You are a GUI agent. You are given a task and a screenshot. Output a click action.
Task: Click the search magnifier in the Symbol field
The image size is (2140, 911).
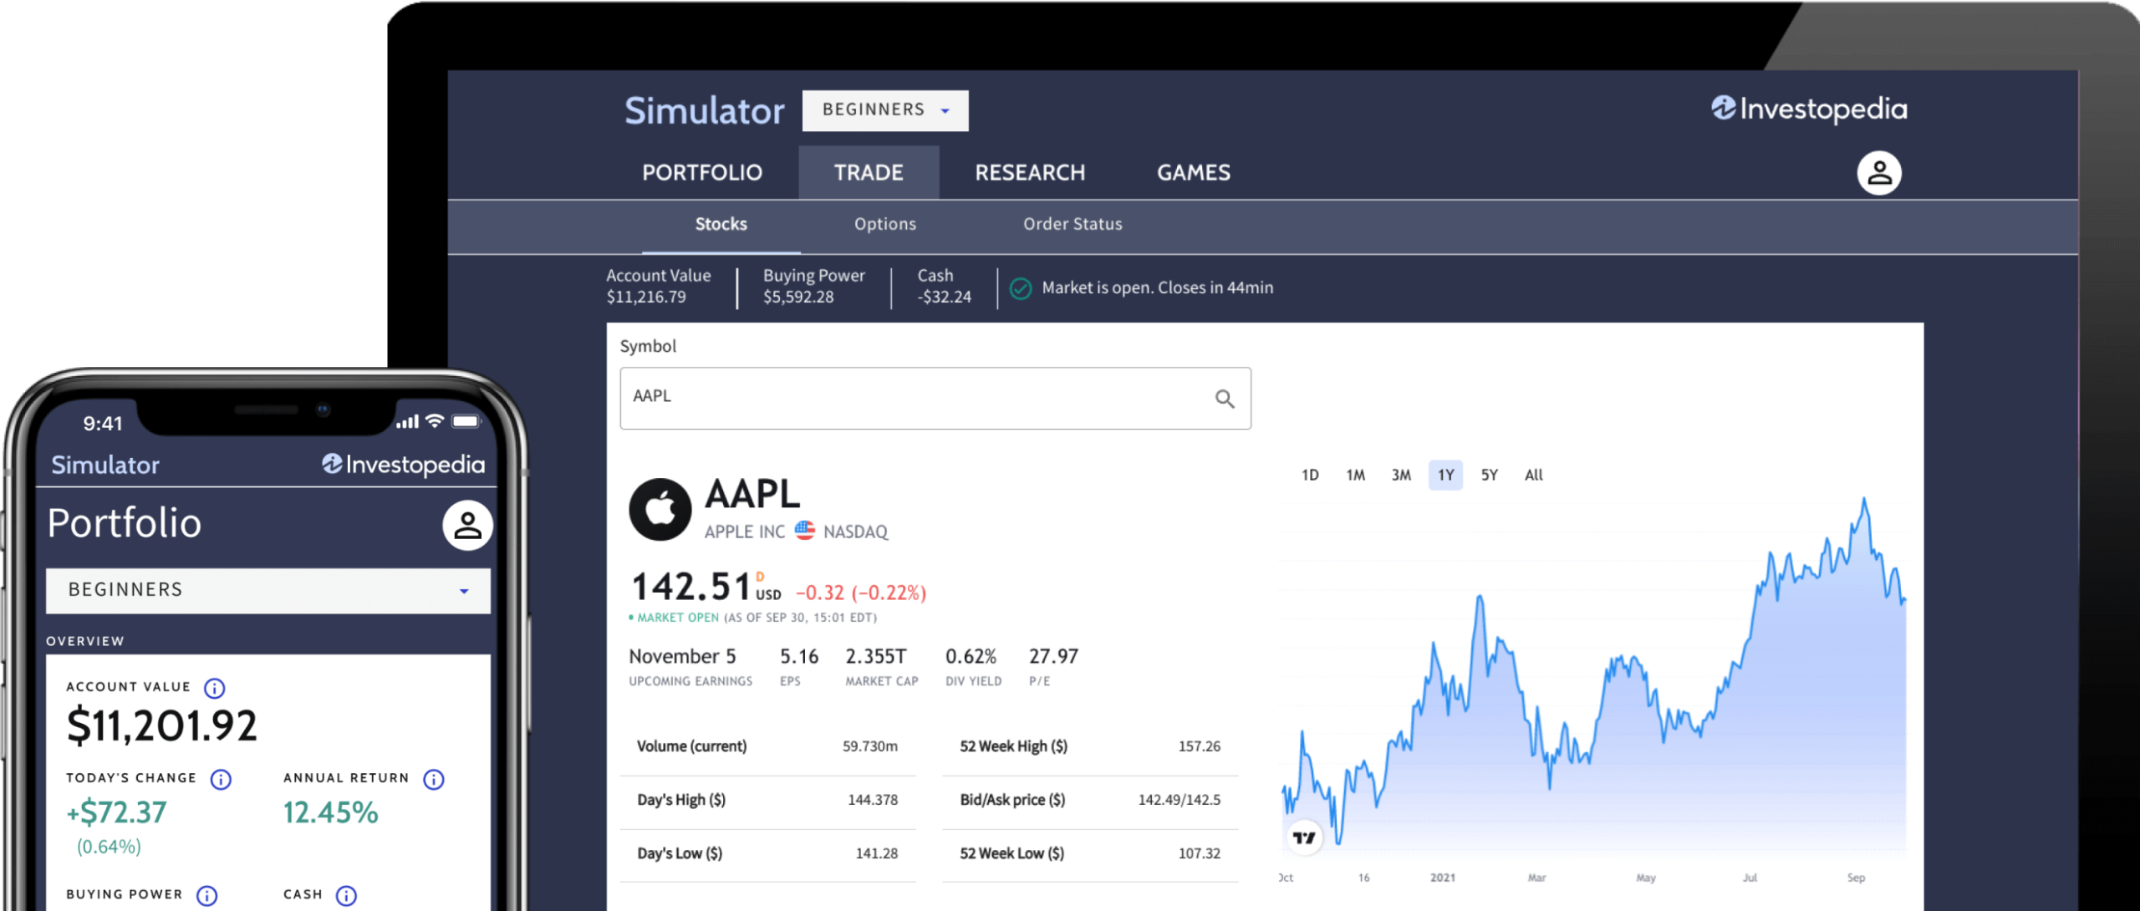click(1224, 399)
